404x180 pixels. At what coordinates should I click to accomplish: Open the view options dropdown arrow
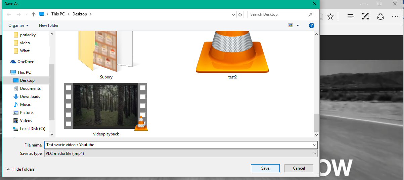(x=298, y=25)
